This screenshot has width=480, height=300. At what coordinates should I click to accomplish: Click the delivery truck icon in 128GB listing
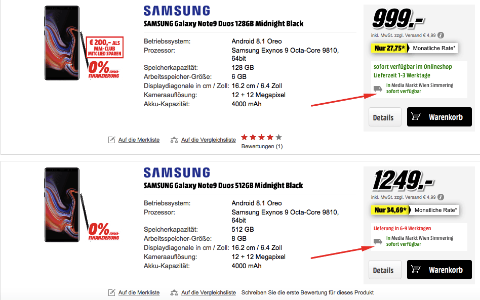[378, 89]
